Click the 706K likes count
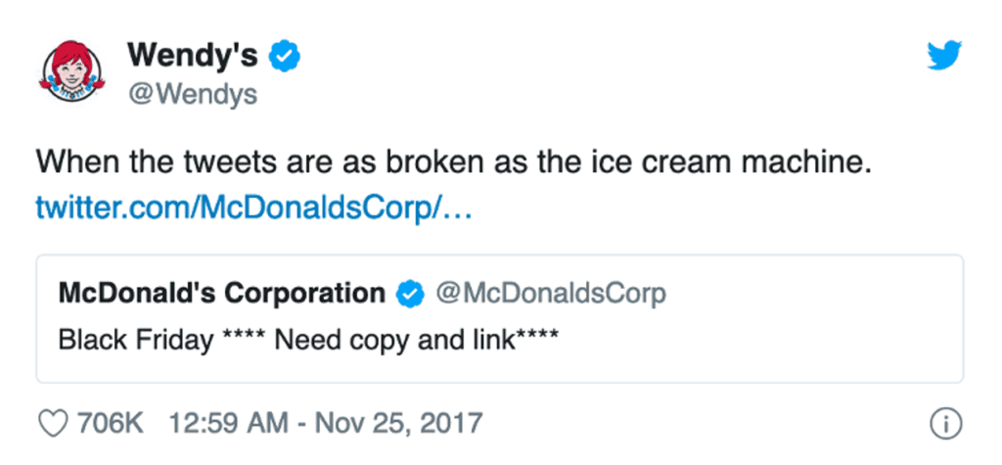The width and height of the screenshot is (1002, 465). pyautogui.click(x=111, y=424)
